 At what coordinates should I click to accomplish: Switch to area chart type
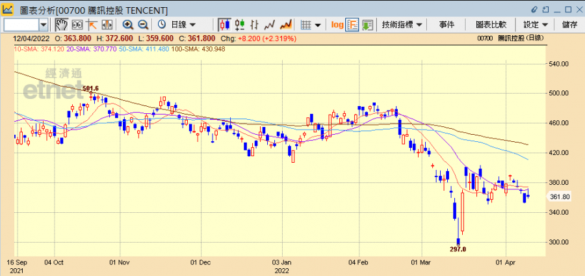point(285,25)
